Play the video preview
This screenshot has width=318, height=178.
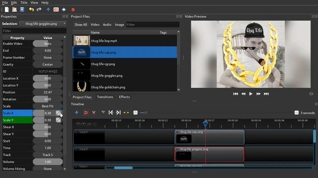point(251,93)
